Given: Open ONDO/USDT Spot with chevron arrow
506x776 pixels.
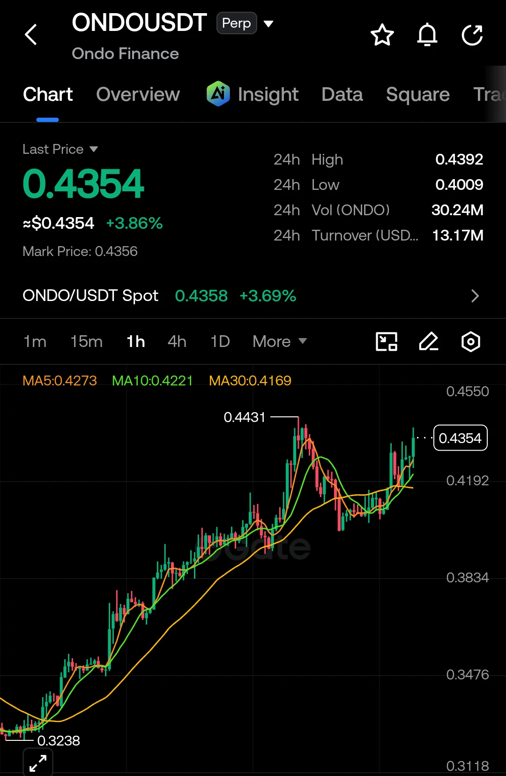Looking at the screenshot, I should [475, 296].
